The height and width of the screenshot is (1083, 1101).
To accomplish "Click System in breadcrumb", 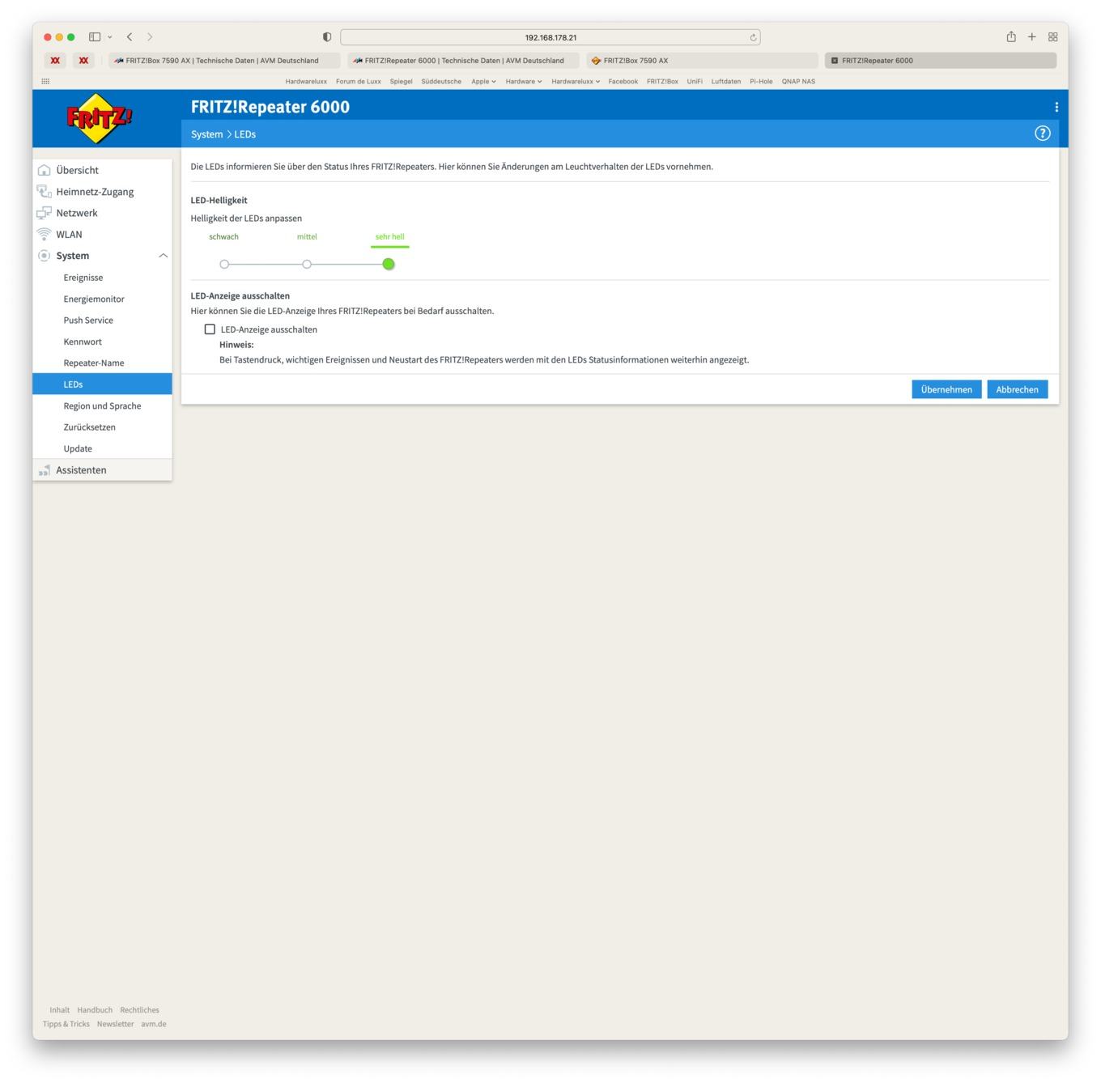I will click(x=206, y=134).
